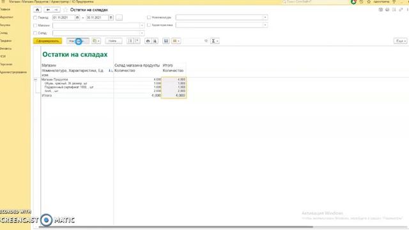Expand all groups in report
The width and height of the screenshot is (409, 230).
[130, 41]
